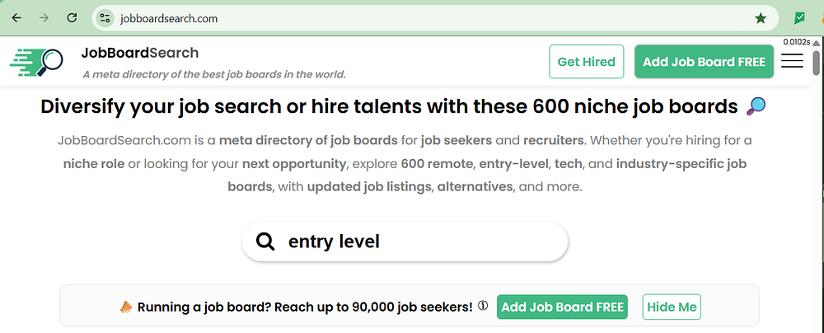Image resolution: width=824 pixels, height=333 pixels.
Task: Open the hamburger menu
Action: [792, 62]
